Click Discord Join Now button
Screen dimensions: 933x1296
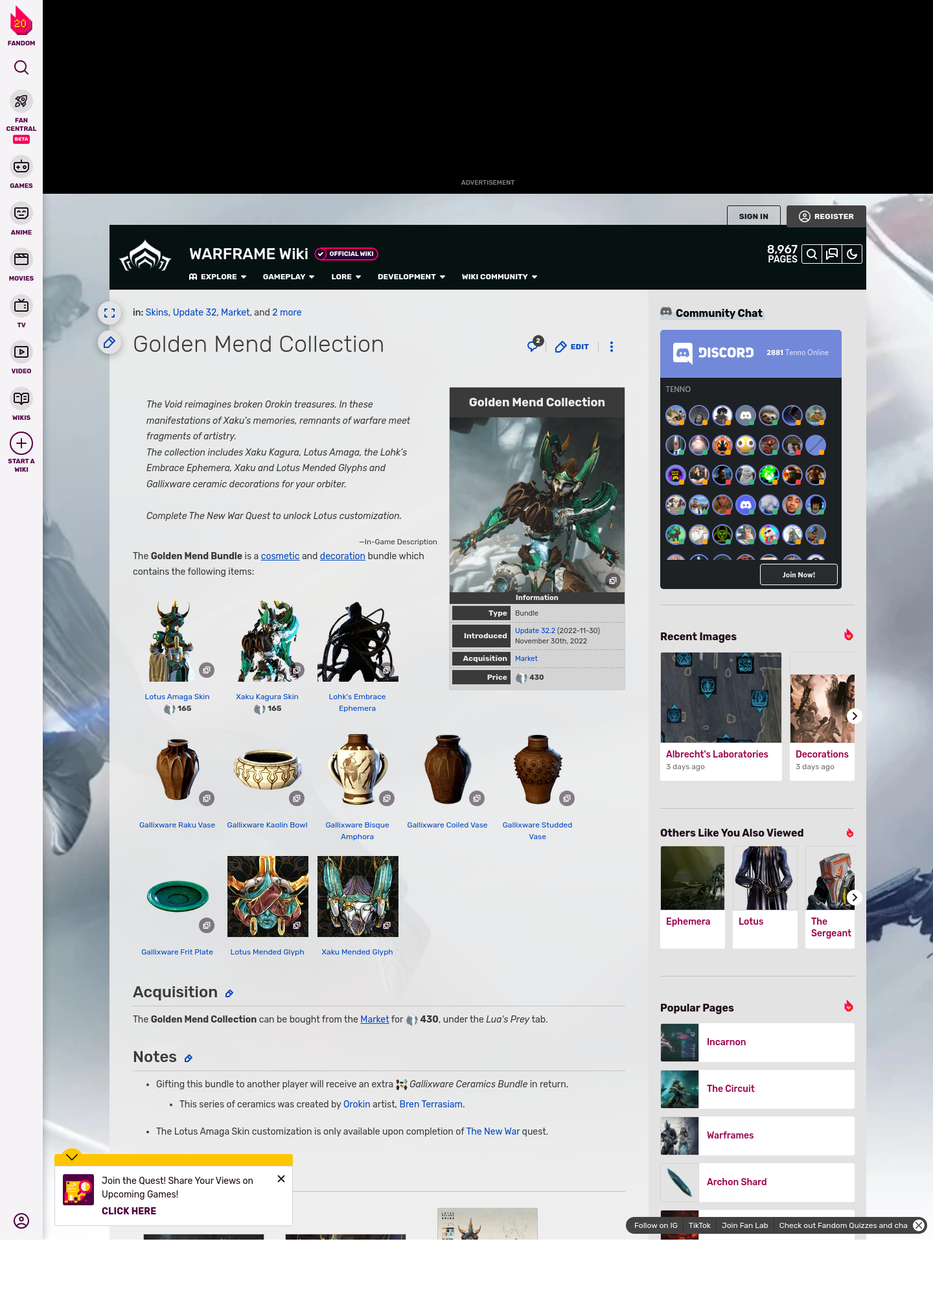[x=799, y=575]
